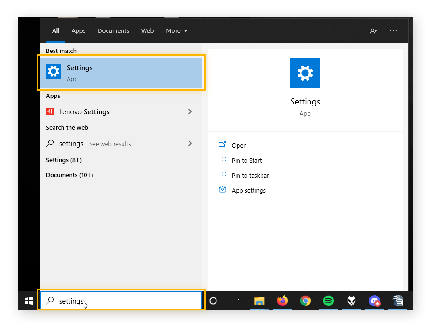Open the More filter dropdown
Viewport: 431px width, 327px height.
177,30
